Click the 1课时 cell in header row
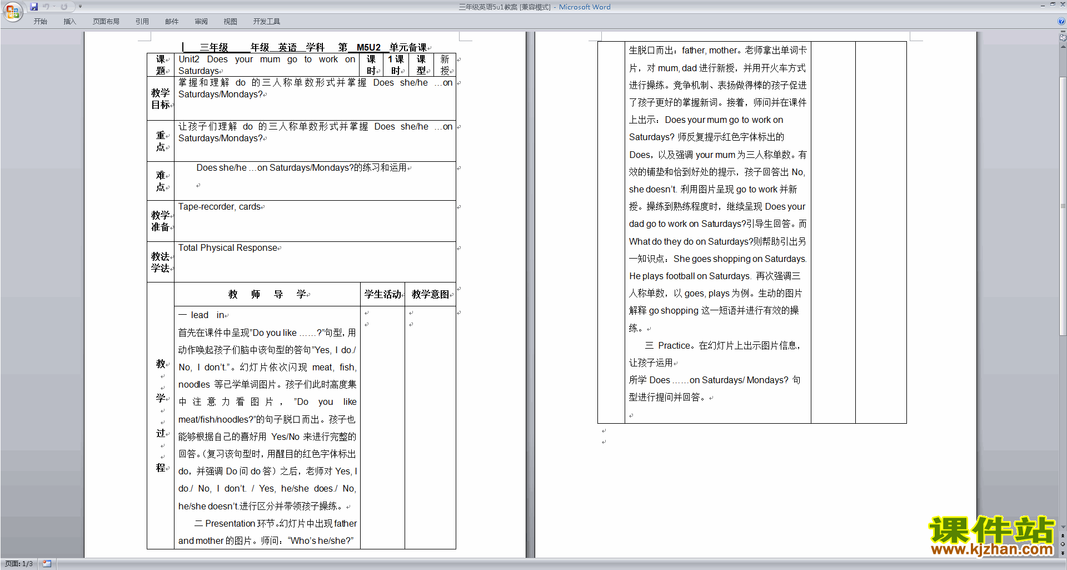 tap(396, 65)
